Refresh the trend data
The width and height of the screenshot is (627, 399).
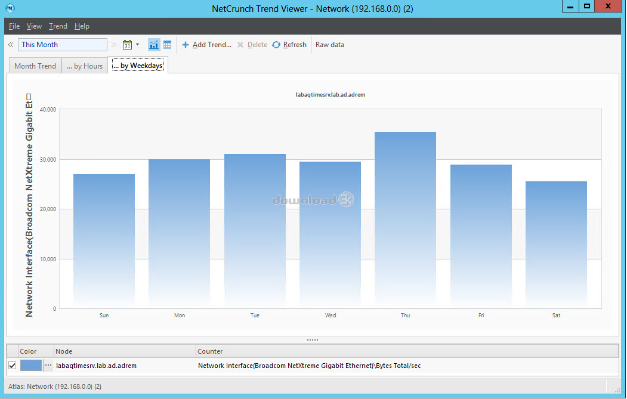click(289, 45)
